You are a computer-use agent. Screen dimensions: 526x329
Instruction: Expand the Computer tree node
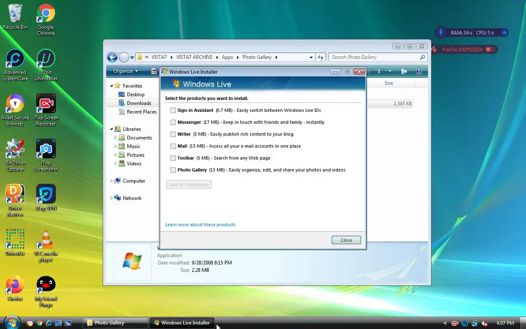pyautogui.click(x=111, y=181)
